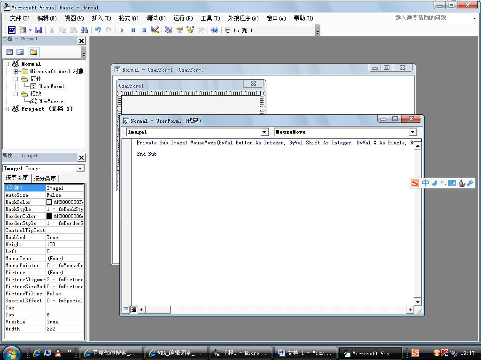Collapse the 模块 folder

(x=16, y=94)
